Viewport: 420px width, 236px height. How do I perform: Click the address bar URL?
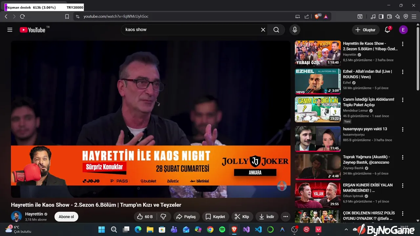point(116,16)
